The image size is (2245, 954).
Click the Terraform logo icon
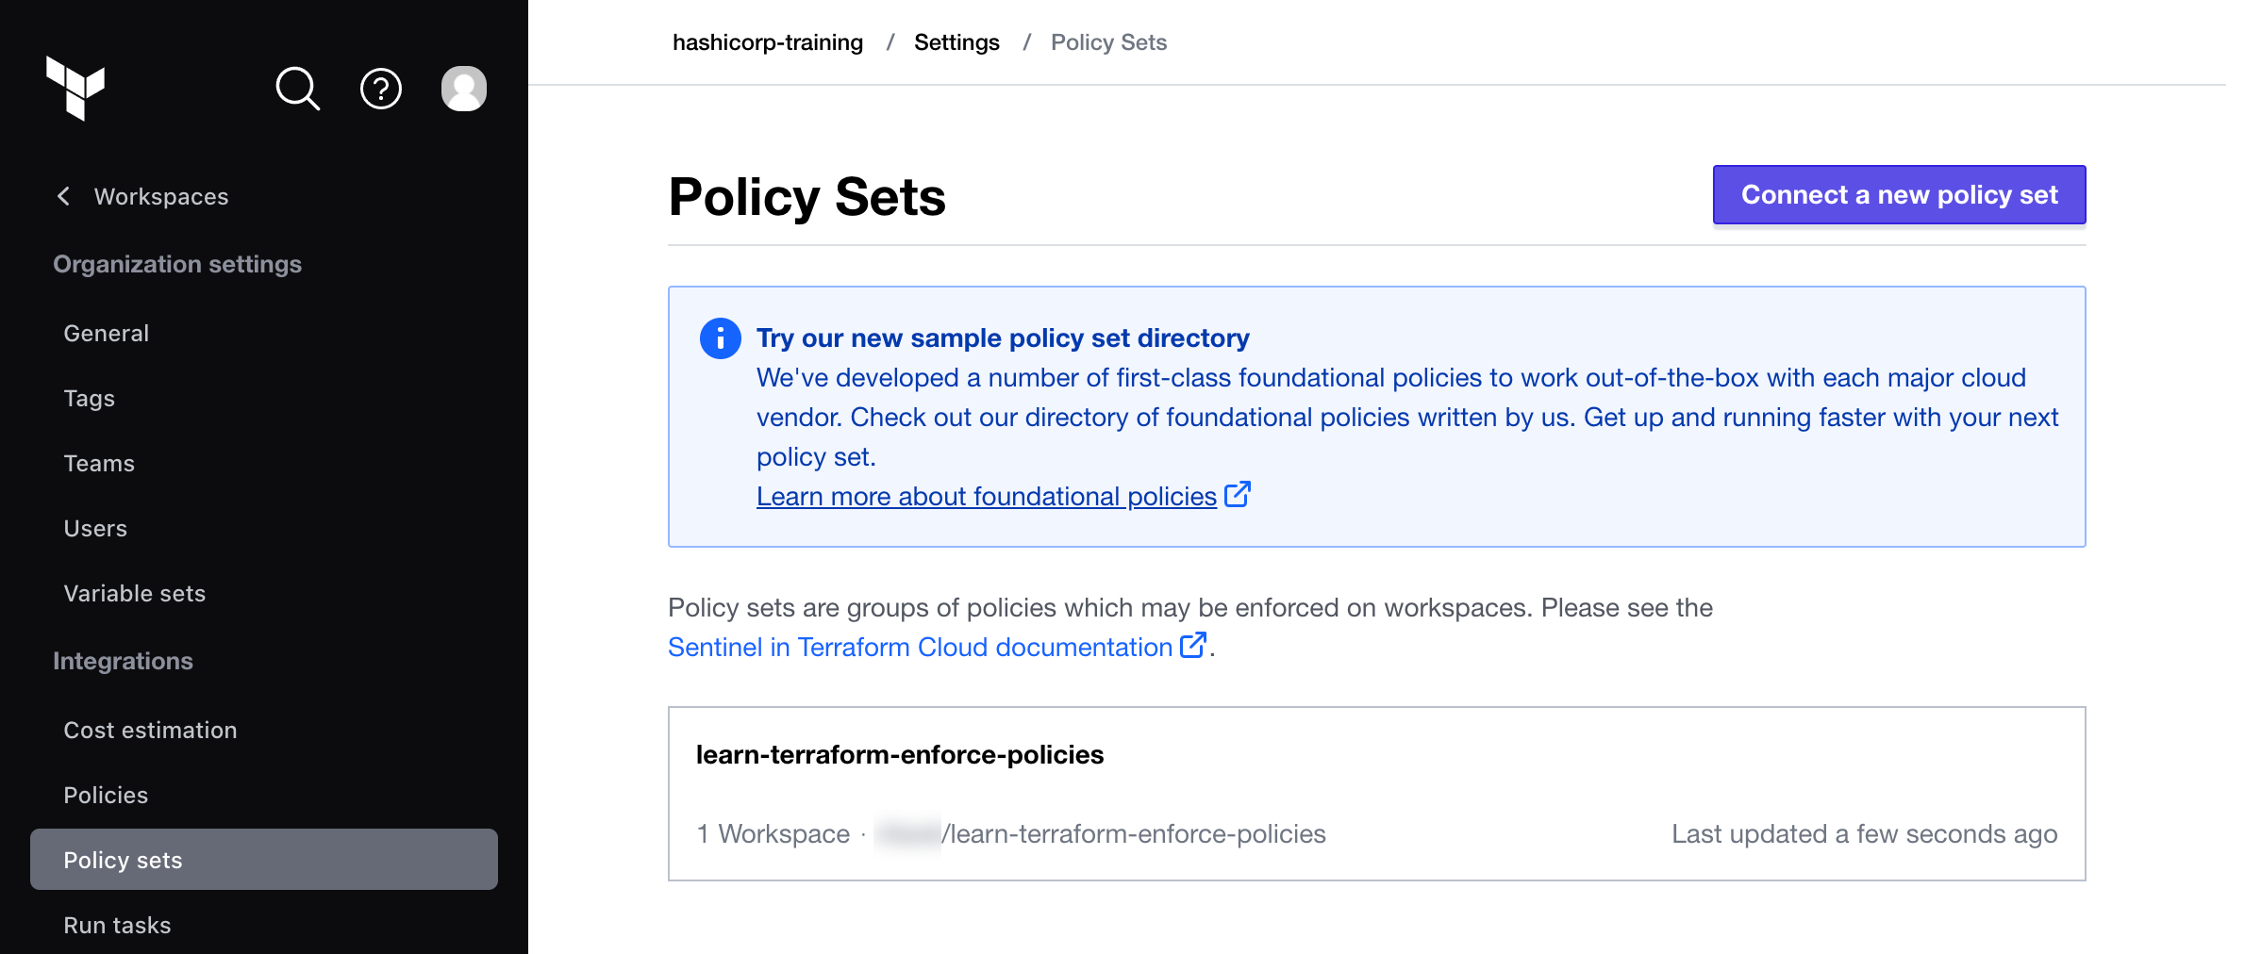(x=77, y=88)
